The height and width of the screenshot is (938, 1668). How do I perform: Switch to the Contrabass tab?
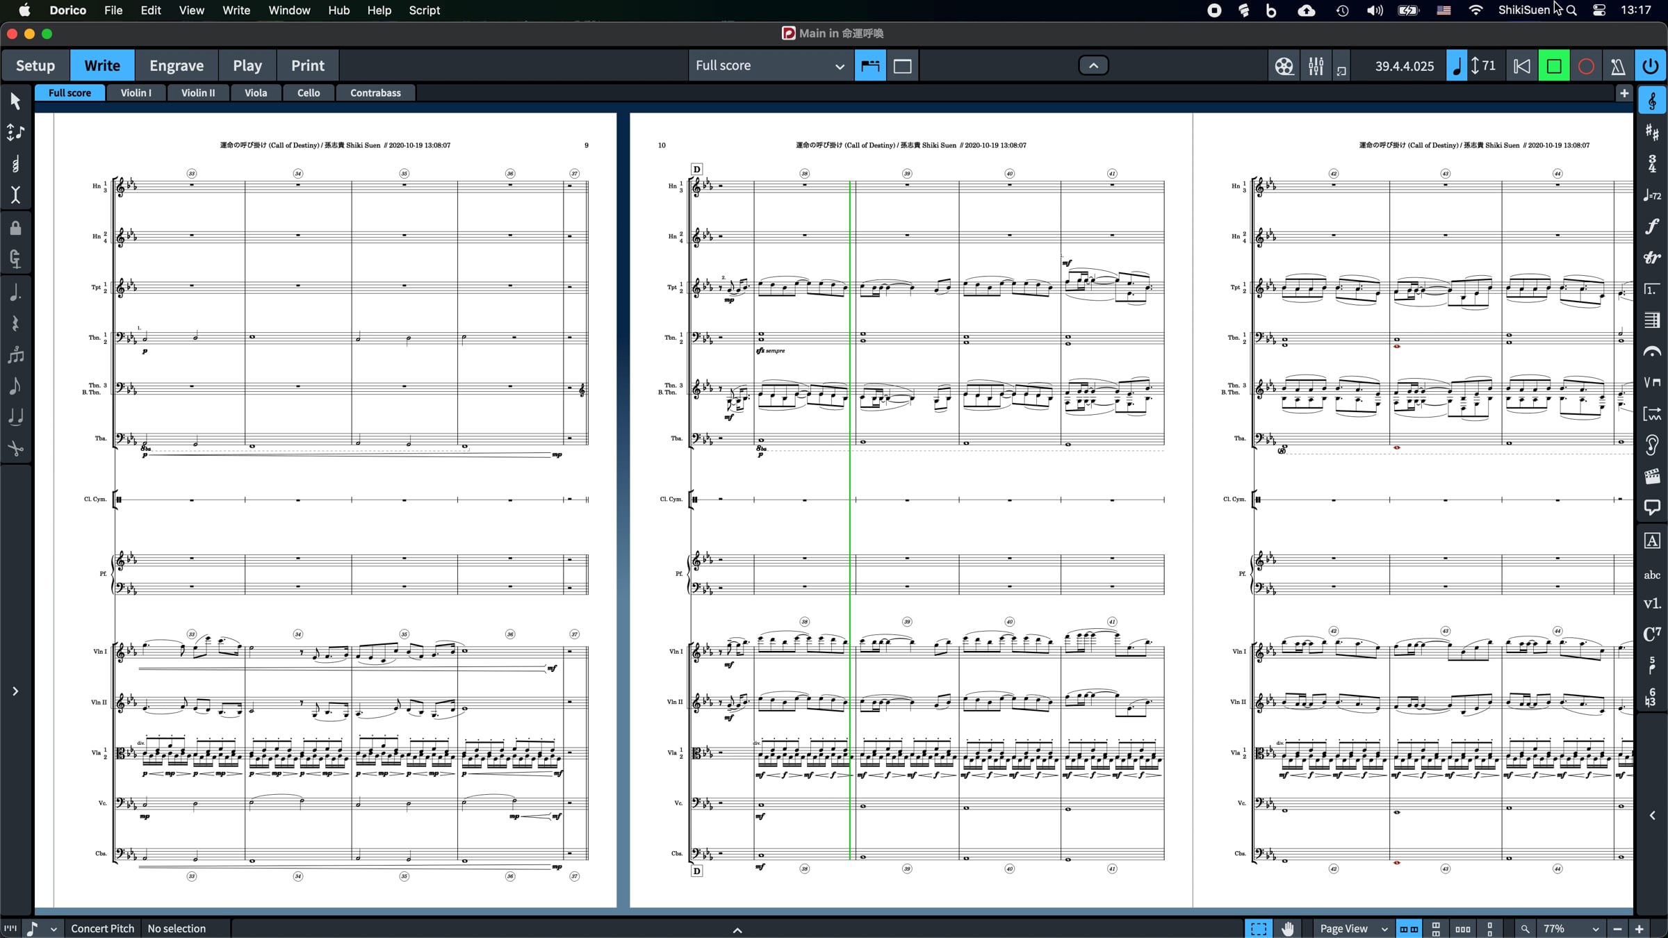375,92
